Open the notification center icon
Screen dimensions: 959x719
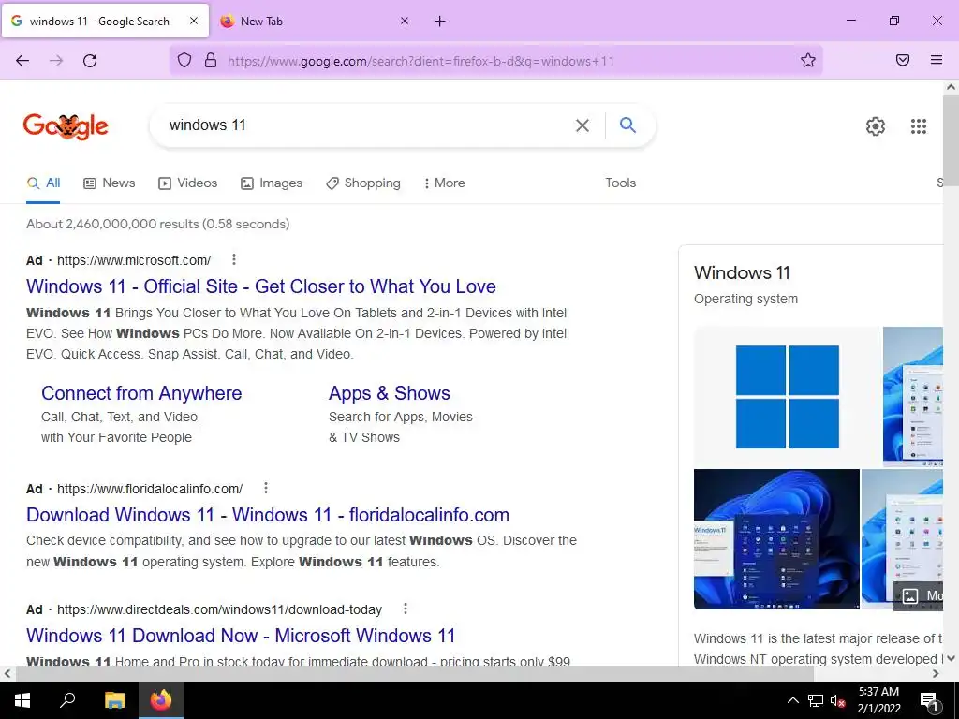point(930,700)
